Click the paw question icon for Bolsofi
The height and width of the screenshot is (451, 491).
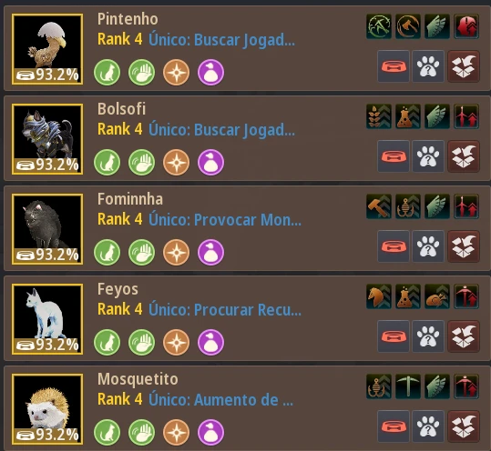tap(428, 156)
